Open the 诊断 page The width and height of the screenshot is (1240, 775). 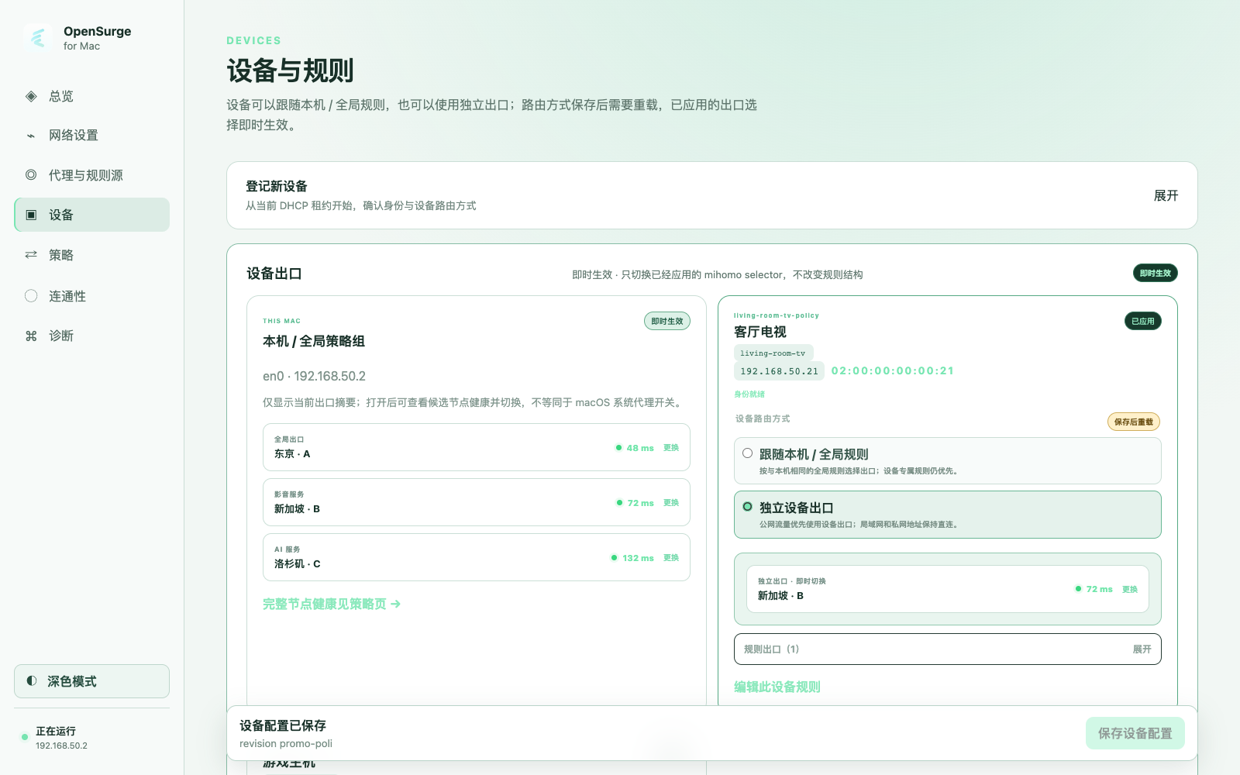pos(91,336)
